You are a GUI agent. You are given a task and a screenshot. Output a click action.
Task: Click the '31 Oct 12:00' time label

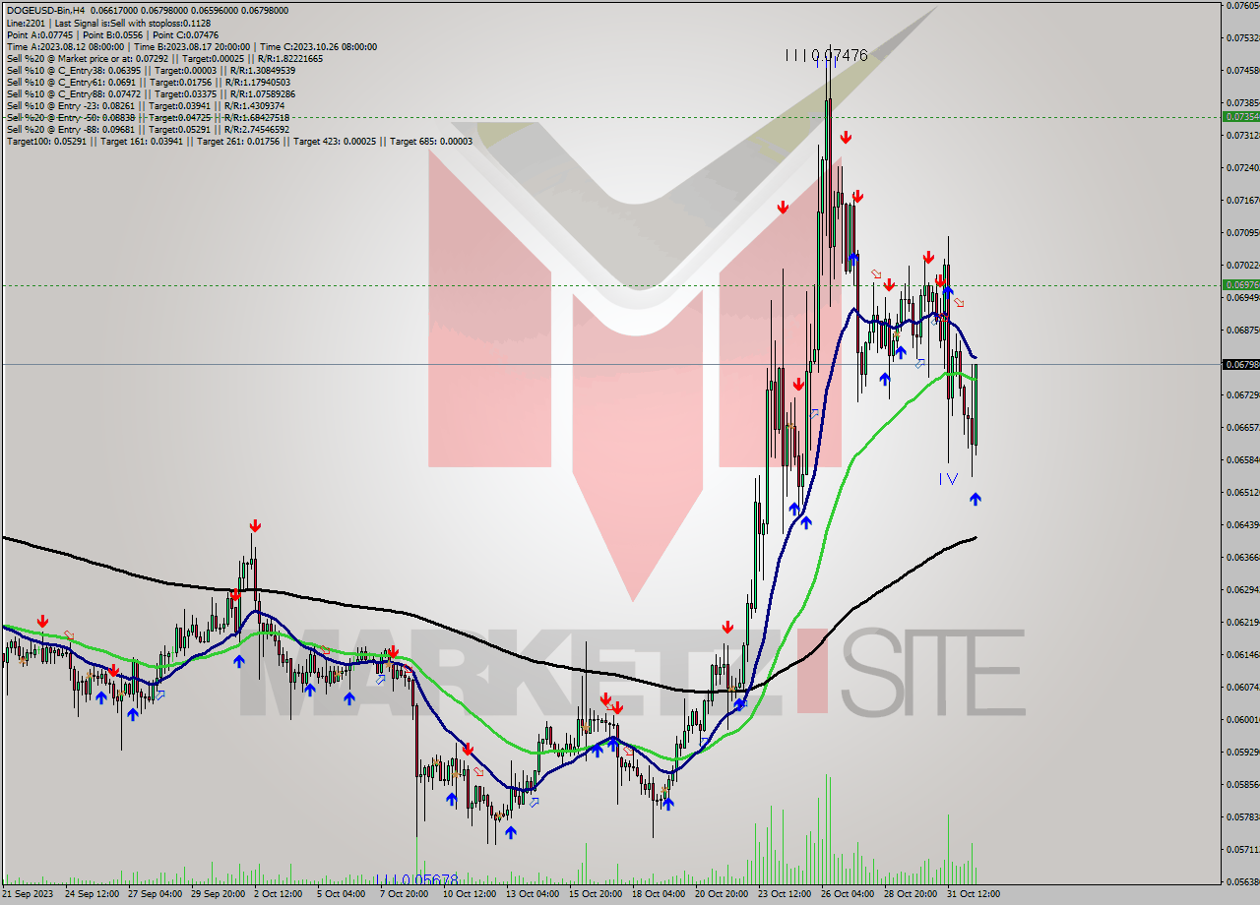point(975,894)
